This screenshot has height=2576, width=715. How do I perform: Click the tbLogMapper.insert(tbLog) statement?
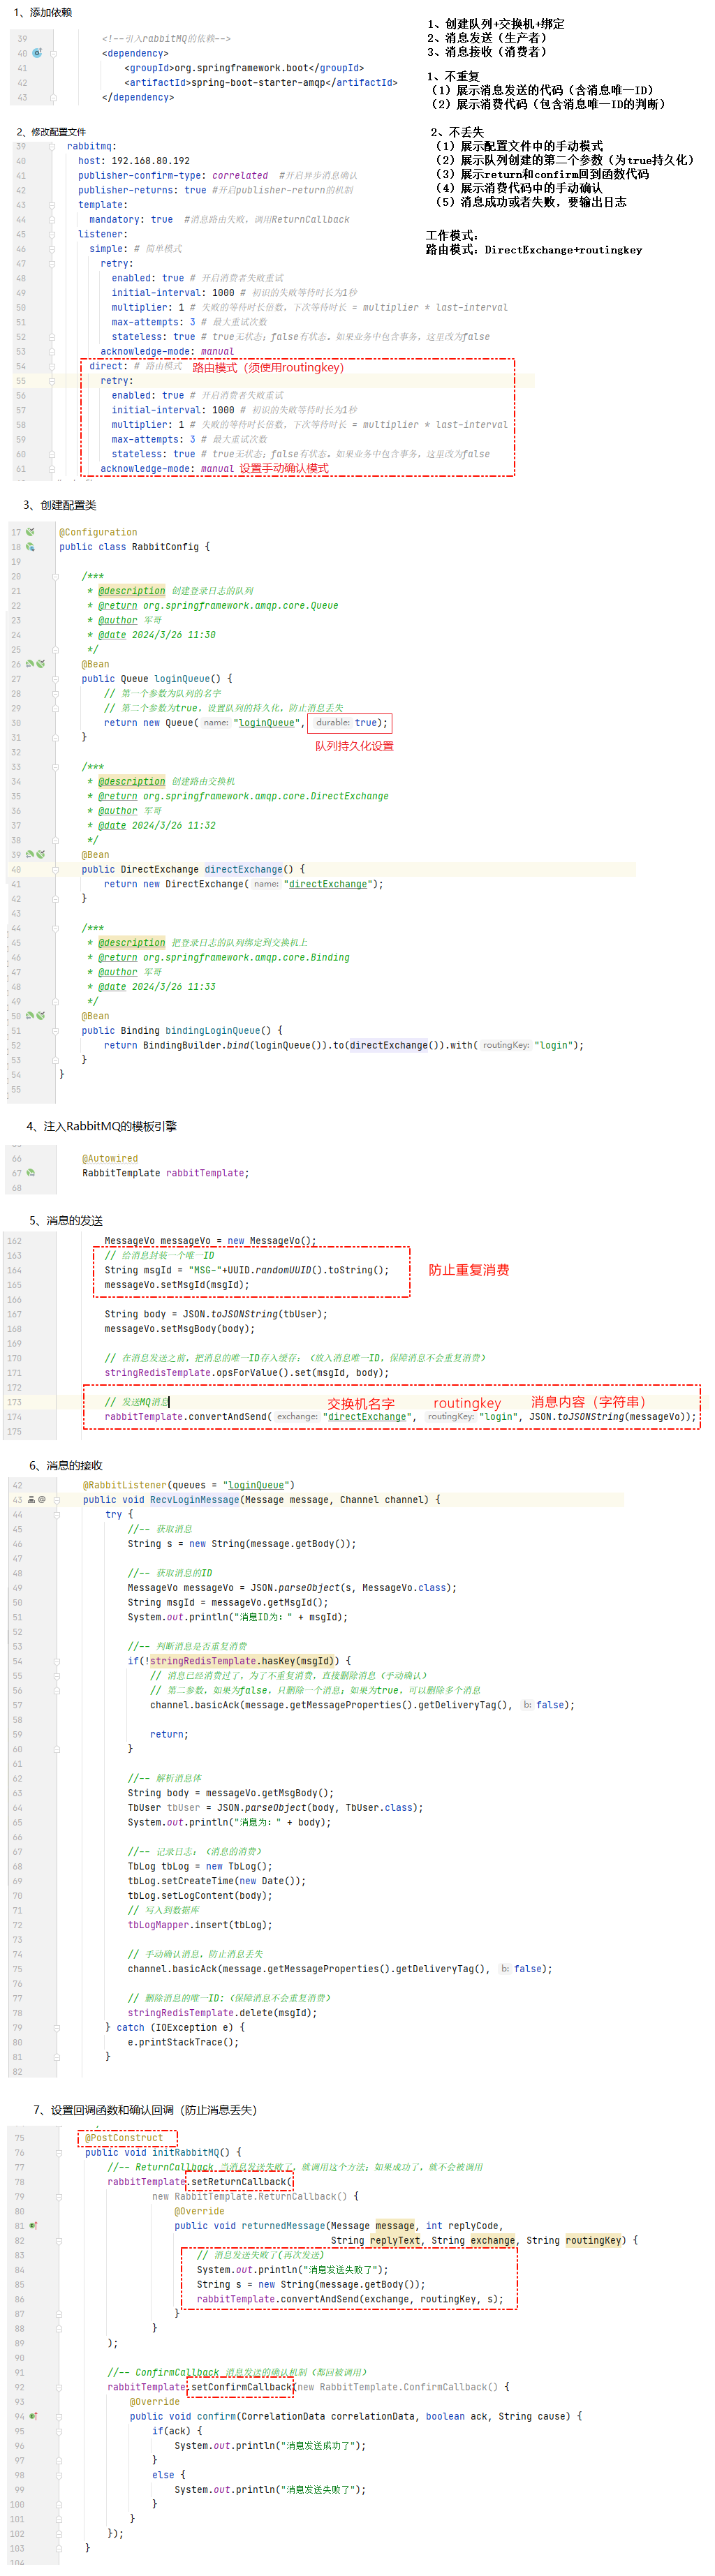point(200,1925)
